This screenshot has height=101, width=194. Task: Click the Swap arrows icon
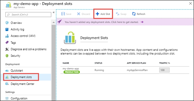coord(117,14)
